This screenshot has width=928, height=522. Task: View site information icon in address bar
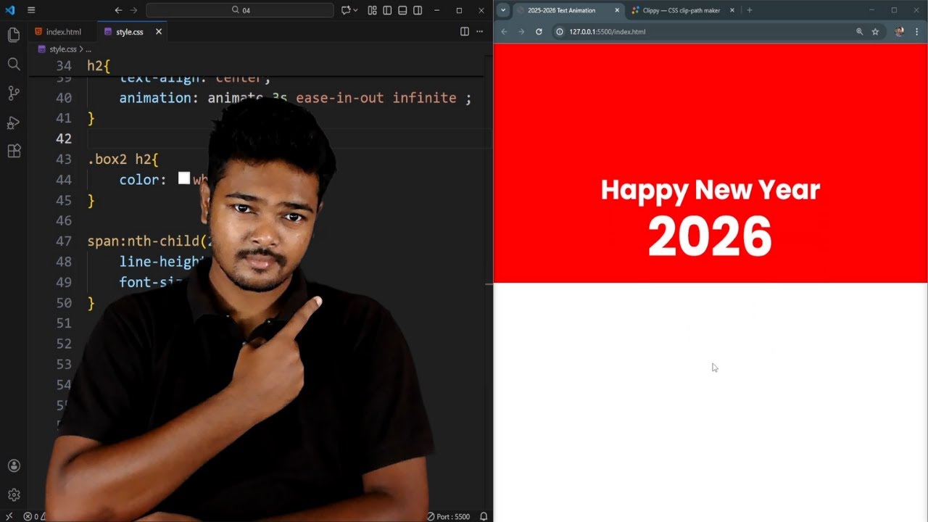pyautogui.click(x=559, y=32)
